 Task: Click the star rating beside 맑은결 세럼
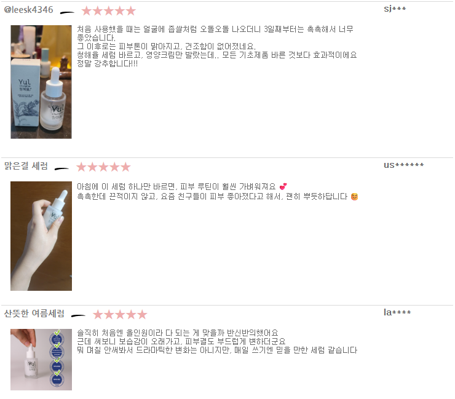103,167
